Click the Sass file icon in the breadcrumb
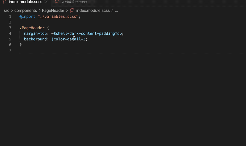 [72, 11]
